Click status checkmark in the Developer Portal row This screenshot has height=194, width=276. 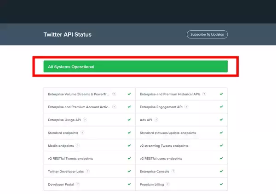pos(129,184)
